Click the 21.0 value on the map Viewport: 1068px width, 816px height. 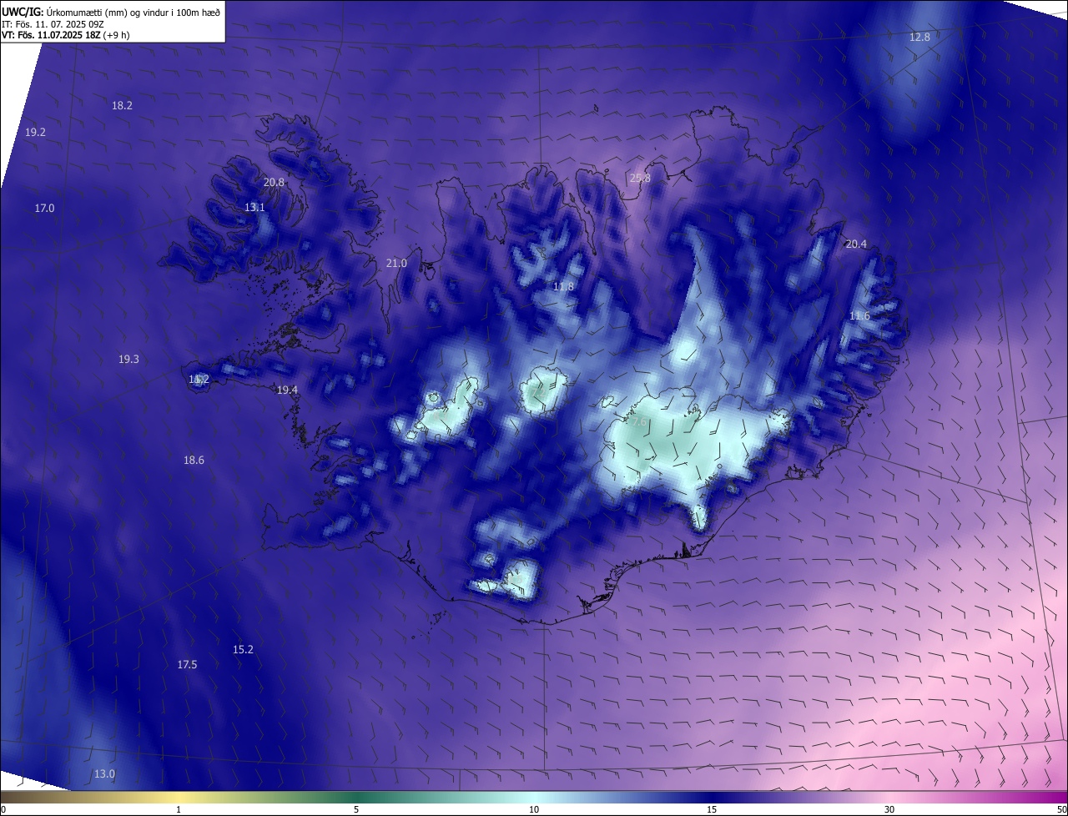(396, 263)
